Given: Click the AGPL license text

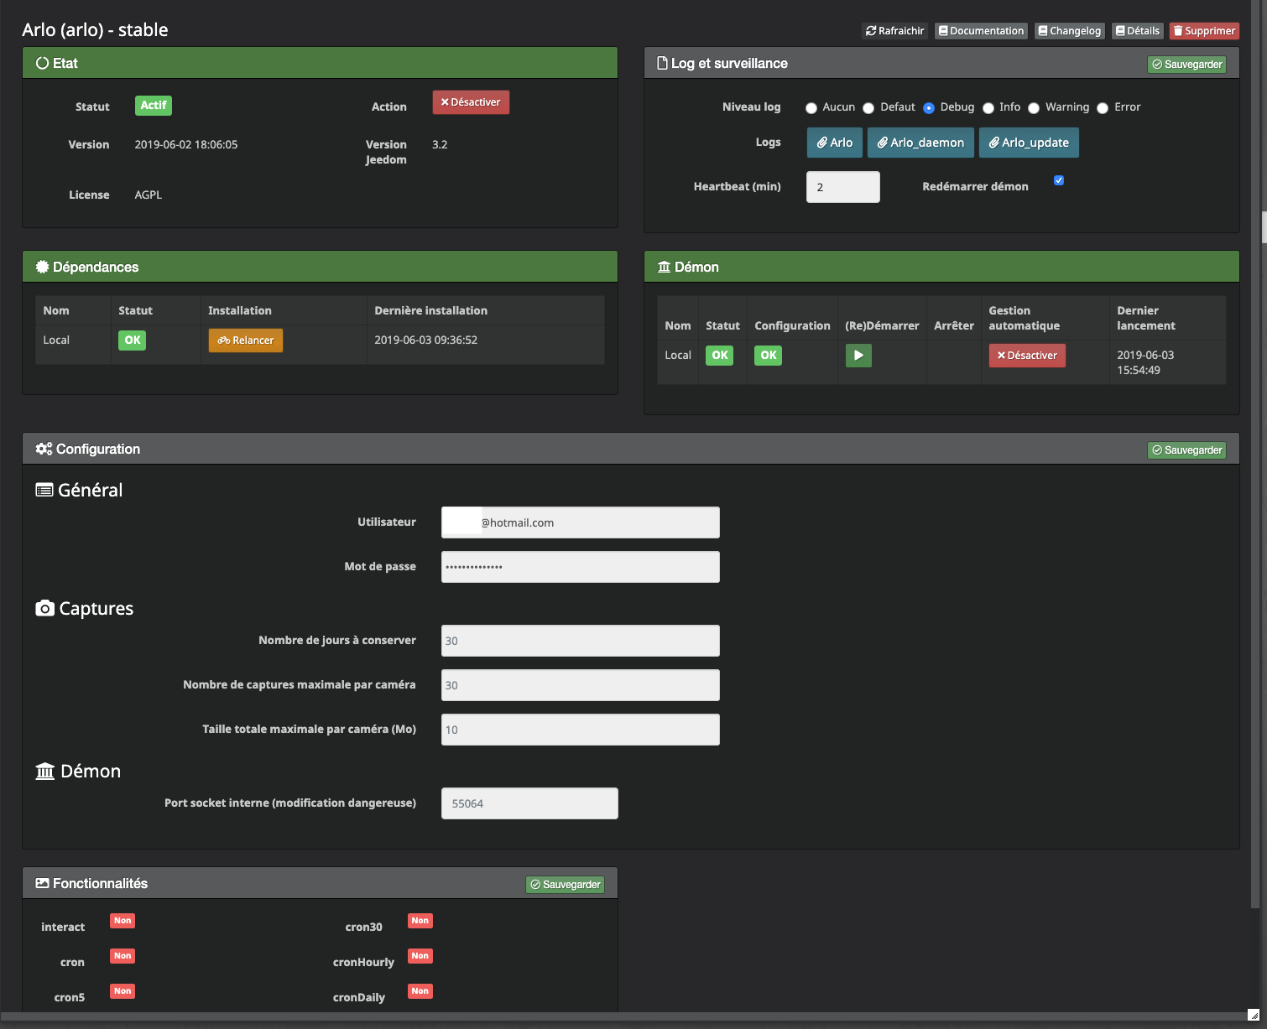Looking at the screenshot, I should point(149,195).
